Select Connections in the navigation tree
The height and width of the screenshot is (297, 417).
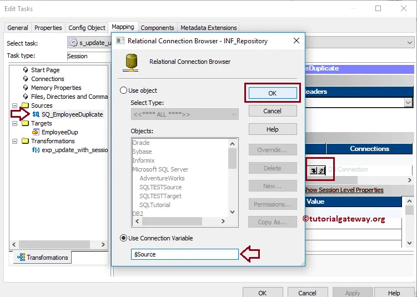[48, 79]
